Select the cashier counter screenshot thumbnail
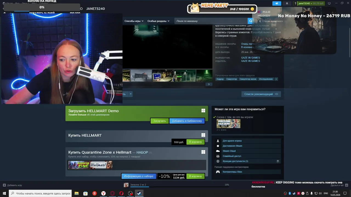The width and height of the screenshot is (351, 197). click(163, 76)
